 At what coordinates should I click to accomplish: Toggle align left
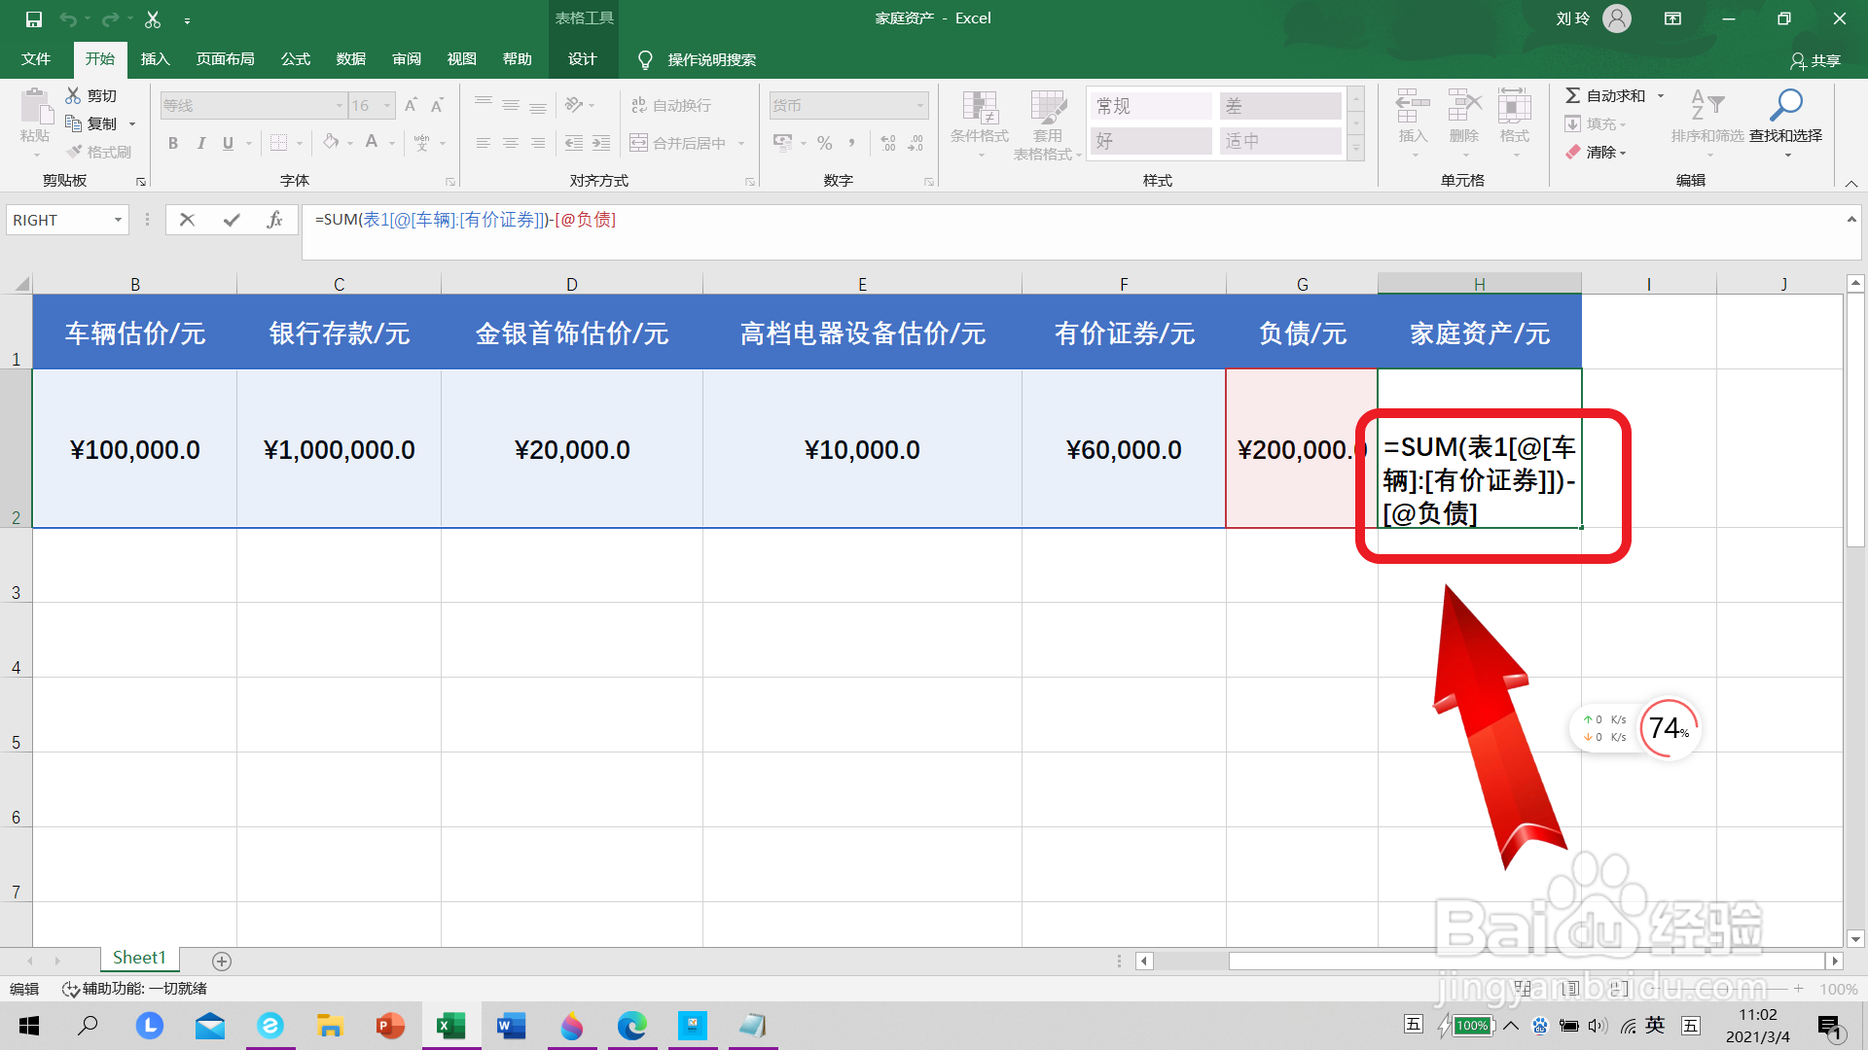484,143
